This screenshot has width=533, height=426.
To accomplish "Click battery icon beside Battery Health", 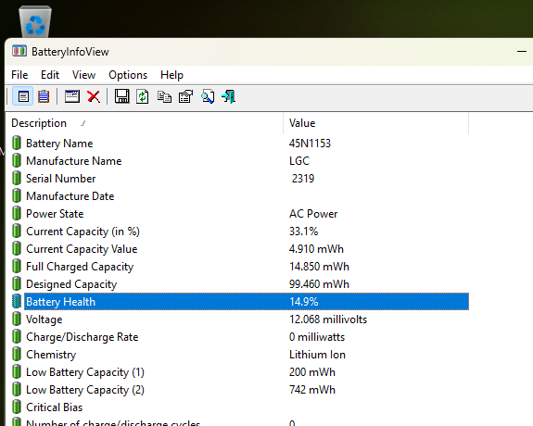I will (x=17, y=302).
